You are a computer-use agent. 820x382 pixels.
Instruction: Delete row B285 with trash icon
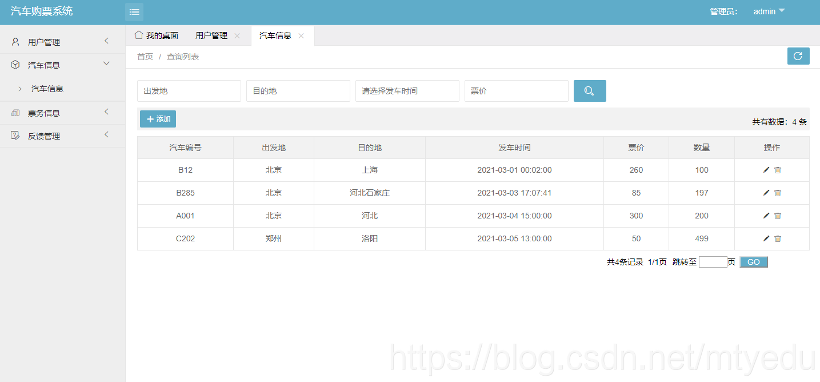pos(778,193)
